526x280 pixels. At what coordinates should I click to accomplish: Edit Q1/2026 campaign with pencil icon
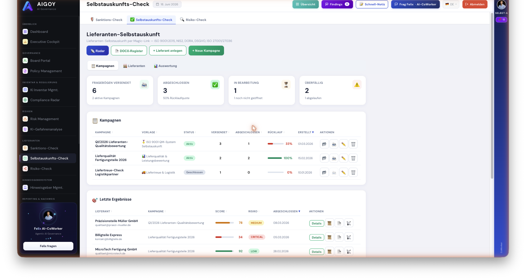[x=344, y=144]
